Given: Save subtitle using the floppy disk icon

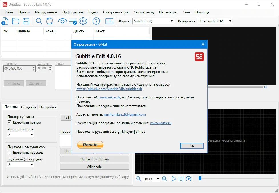Looking at the screenshot, I should coord(26,21).
